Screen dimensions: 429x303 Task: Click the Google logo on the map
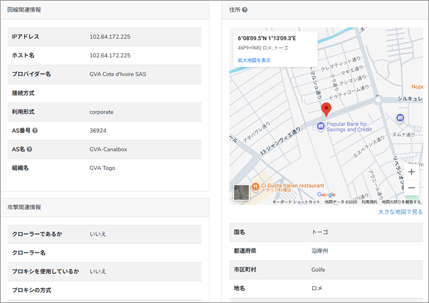[x=326, y=195]
